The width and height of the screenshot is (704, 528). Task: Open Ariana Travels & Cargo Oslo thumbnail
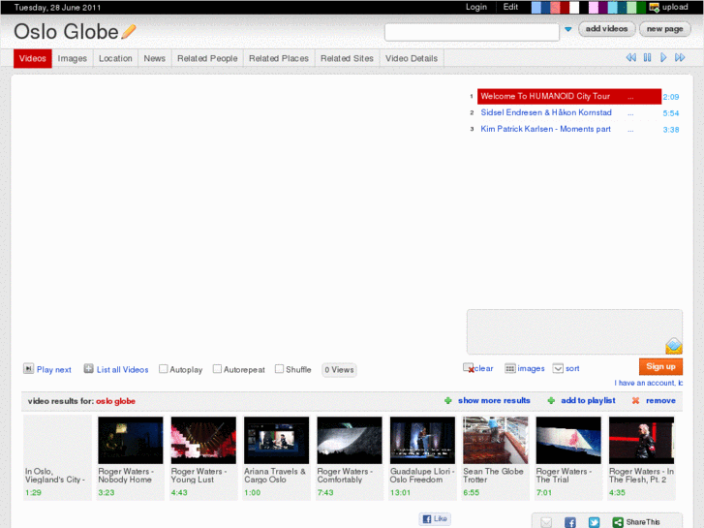click(277, 440)
